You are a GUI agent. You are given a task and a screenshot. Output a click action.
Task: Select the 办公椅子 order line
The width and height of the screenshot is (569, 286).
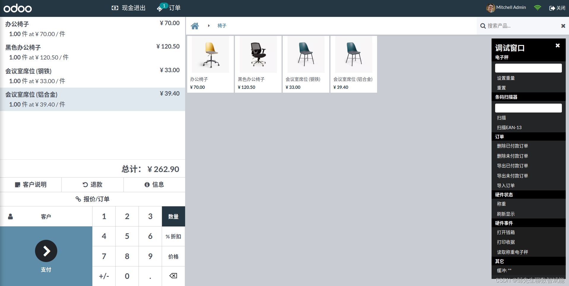93,29
